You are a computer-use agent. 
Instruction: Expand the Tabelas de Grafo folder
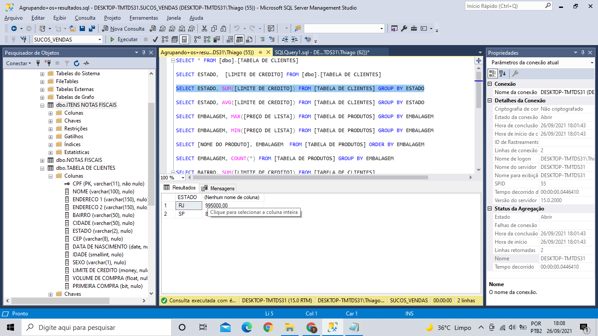coord(42,97)
